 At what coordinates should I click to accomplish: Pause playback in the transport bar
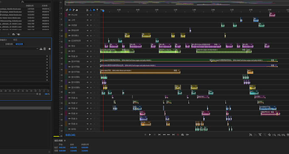[155, 134]
